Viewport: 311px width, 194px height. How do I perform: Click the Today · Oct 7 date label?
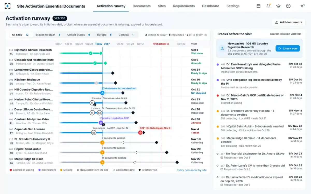click(102, 44)
